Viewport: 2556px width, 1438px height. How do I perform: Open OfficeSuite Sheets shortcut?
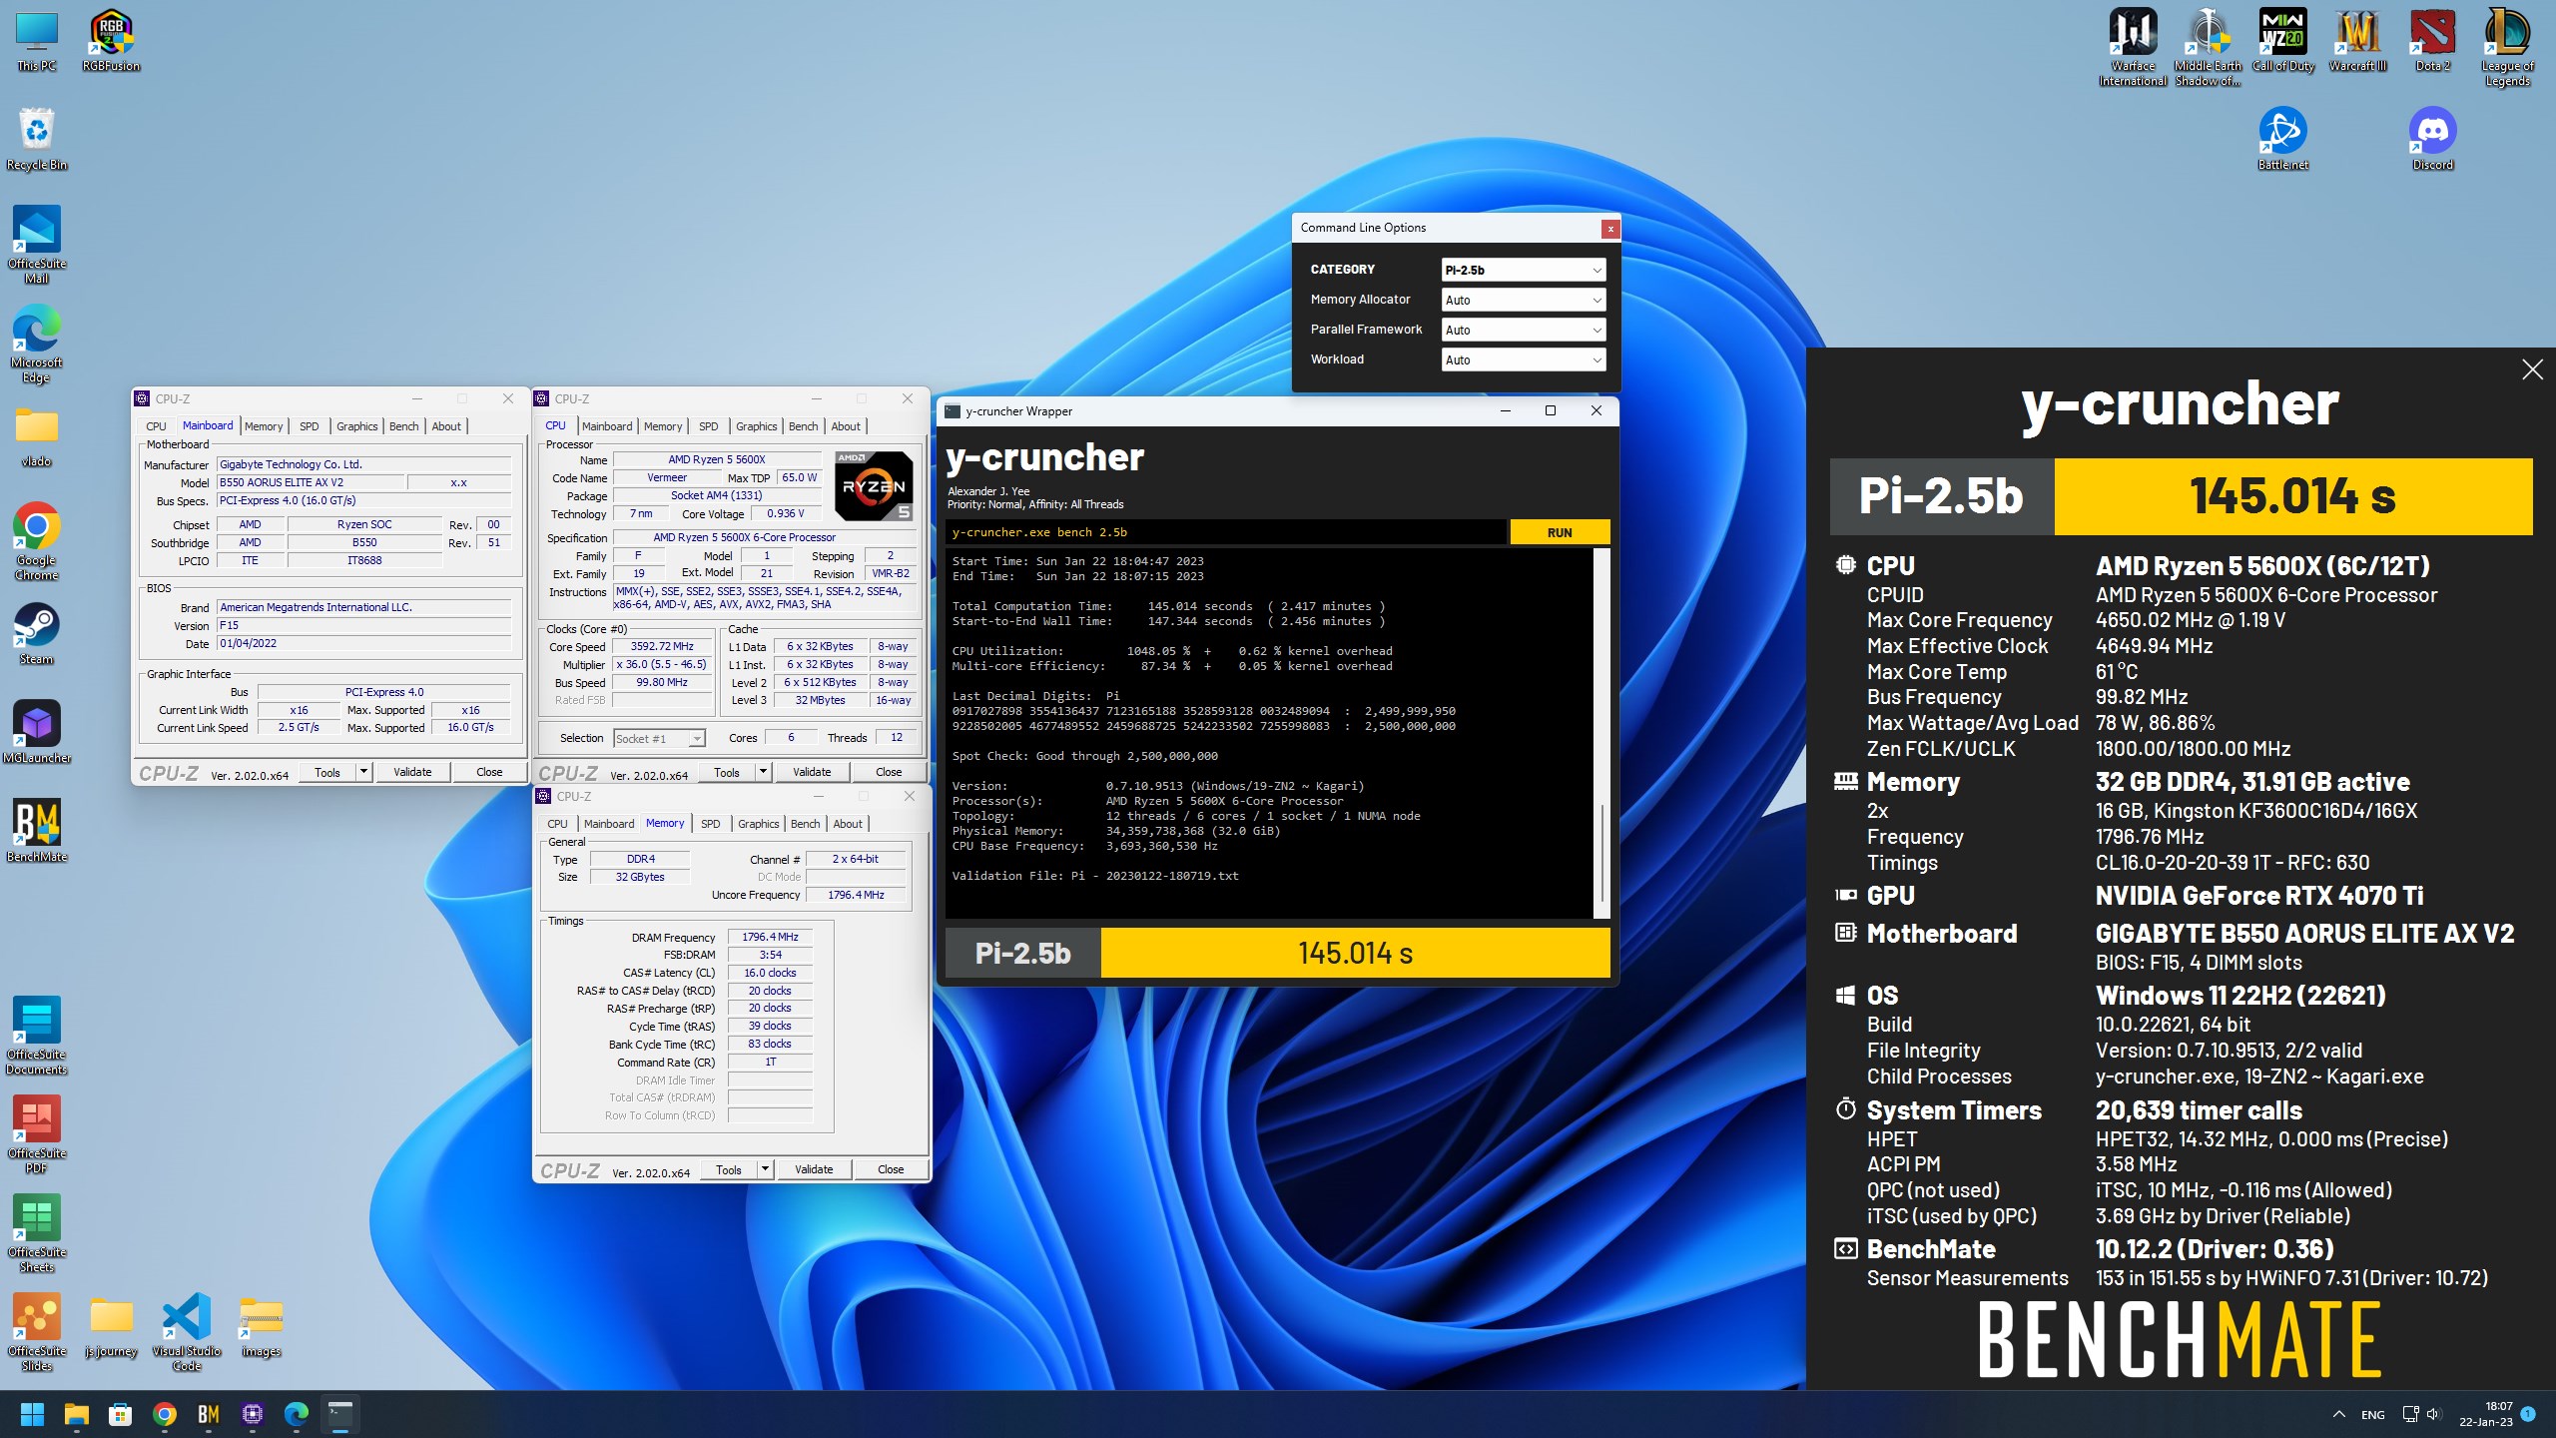click(37, 1233)
